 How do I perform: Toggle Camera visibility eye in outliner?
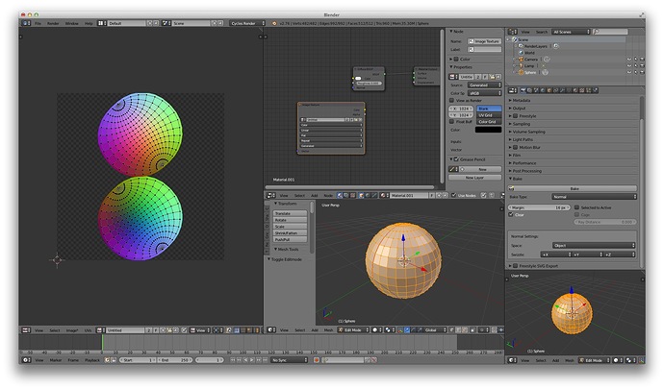coord(629,60)
